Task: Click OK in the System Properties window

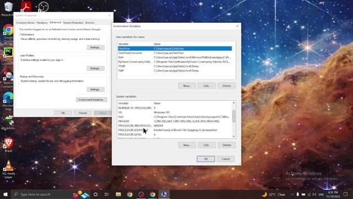Action: pyautogui.click(x=63, y=113)
